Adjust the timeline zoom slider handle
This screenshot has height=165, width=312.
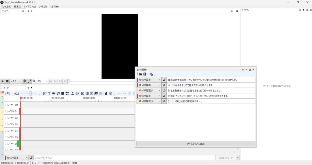[x=30, y=93]
